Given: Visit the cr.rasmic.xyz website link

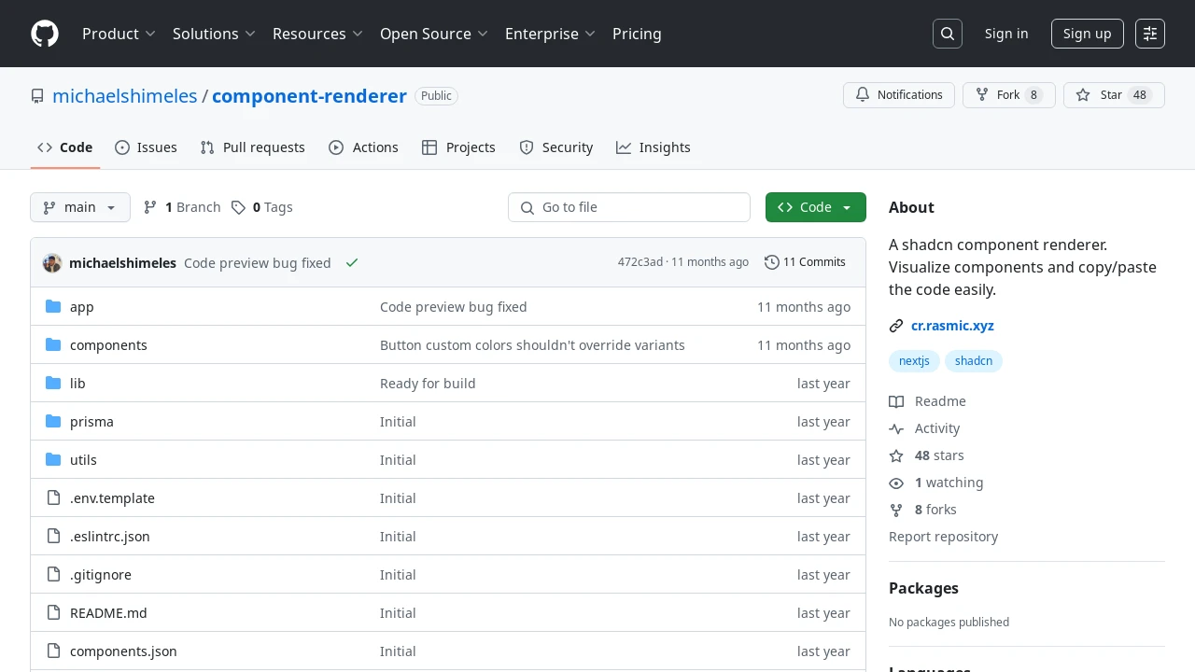Looking at the screenshot, I should (952, 326).
